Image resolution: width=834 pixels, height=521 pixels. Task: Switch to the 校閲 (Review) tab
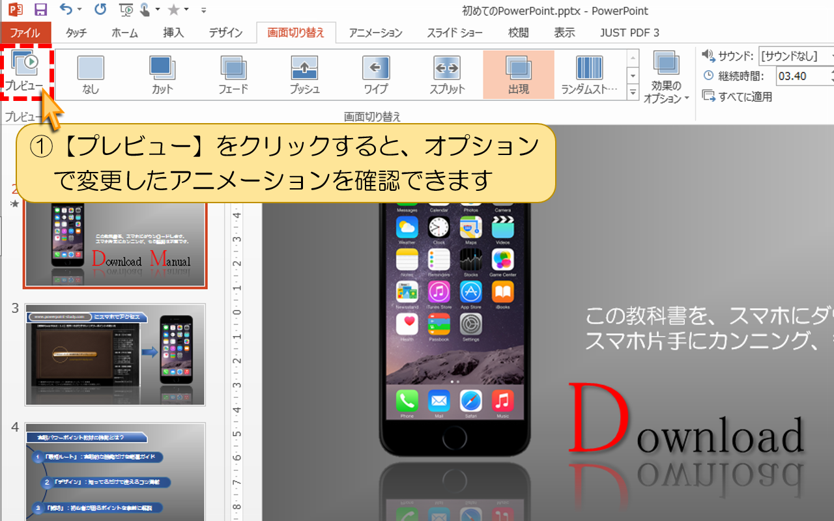(x=519, y=33)
